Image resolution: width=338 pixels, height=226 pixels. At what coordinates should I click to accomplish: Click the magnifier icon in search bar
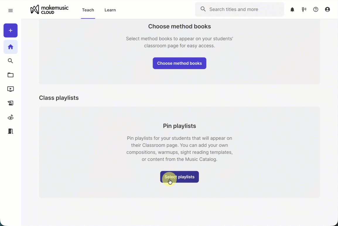(x=203, y=9)
